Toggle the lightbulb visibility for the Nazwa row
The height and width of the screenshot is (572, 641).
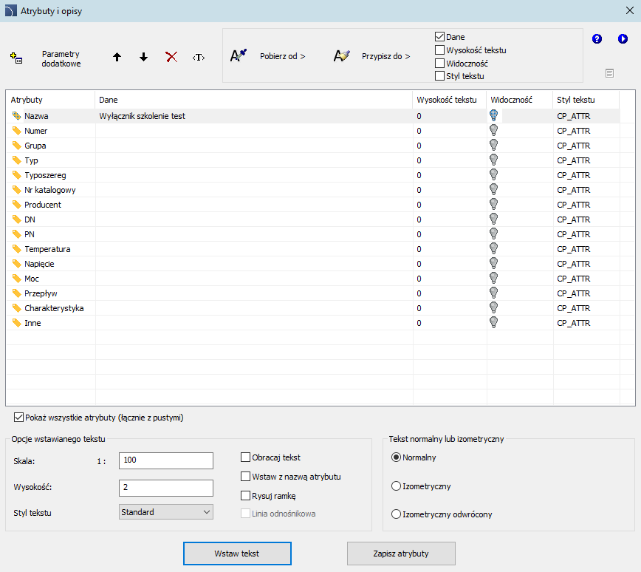tap(493, 115)
